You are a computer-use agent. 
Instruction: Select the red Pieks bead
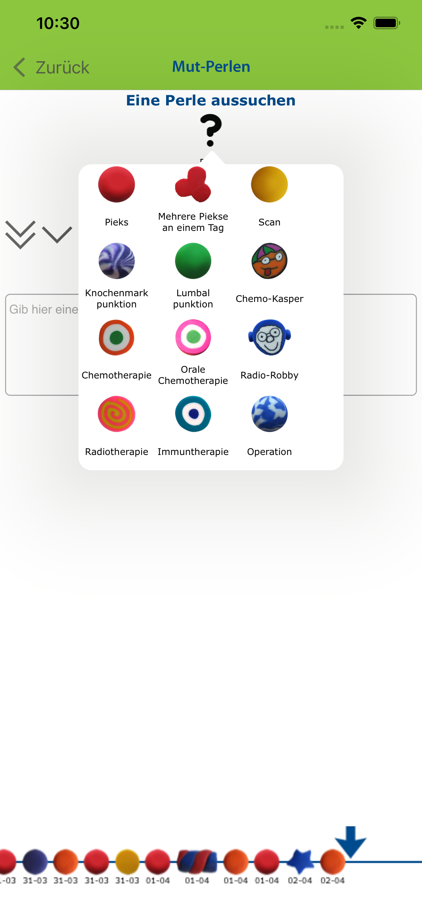(x=116, y=184)
